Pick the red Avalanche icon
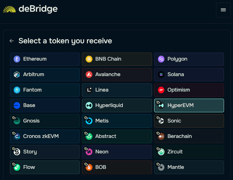 coord(89,74)
